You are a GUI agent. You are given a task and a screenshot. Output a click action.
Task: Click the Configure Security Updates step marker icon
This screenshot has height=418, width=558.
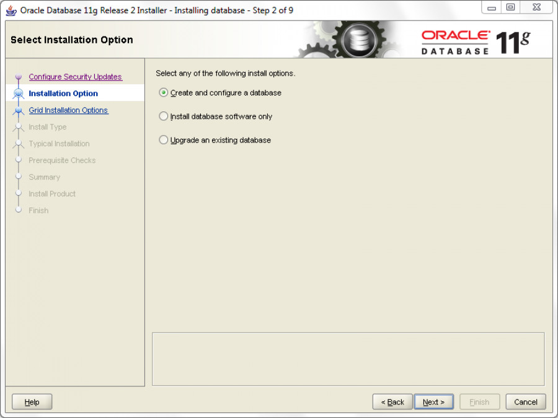coord(19,77)
